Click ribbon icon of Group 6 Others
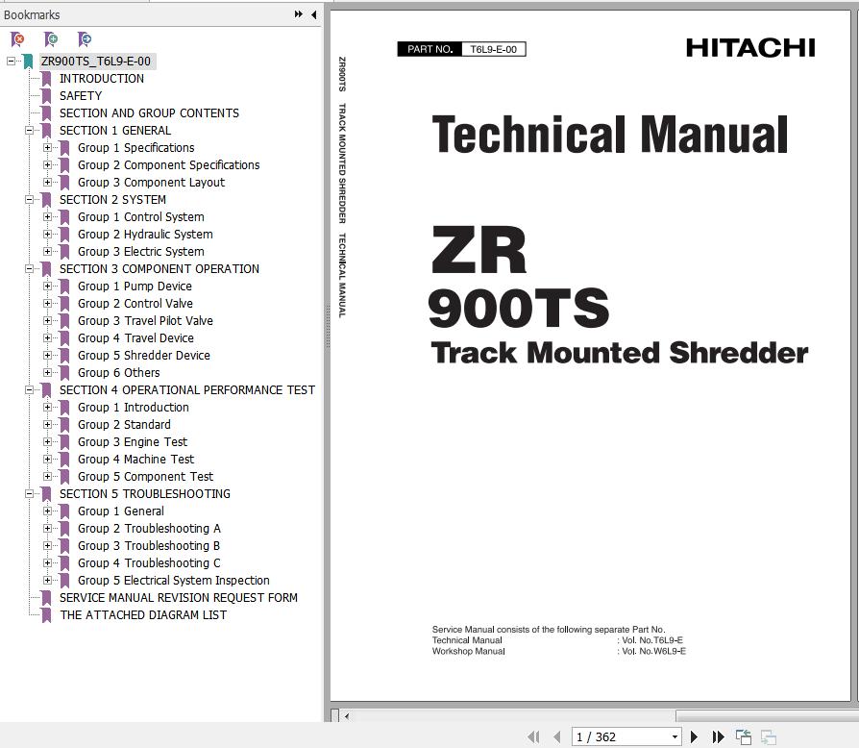 click(x=64, y=373)
